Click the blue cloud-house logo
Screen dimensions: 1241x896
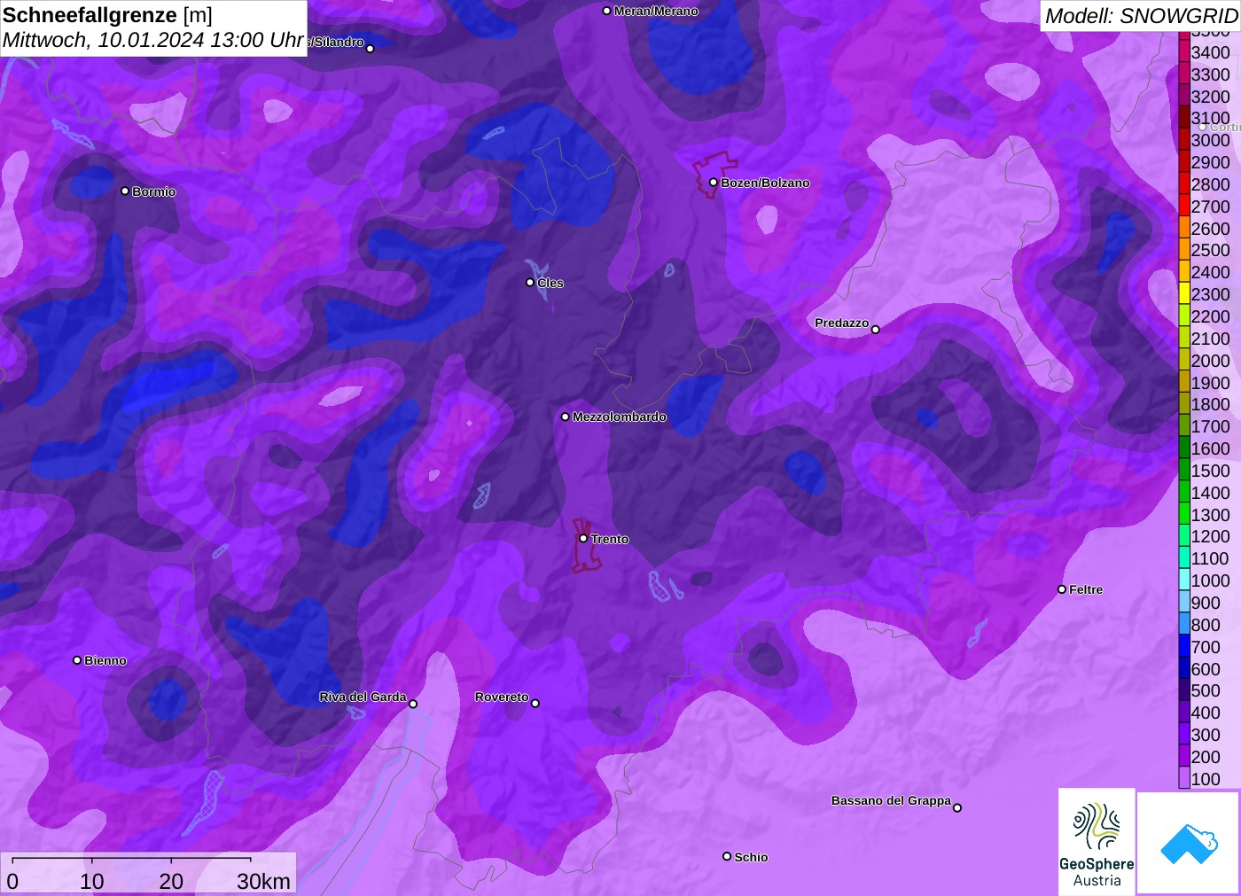point(1189,843)
